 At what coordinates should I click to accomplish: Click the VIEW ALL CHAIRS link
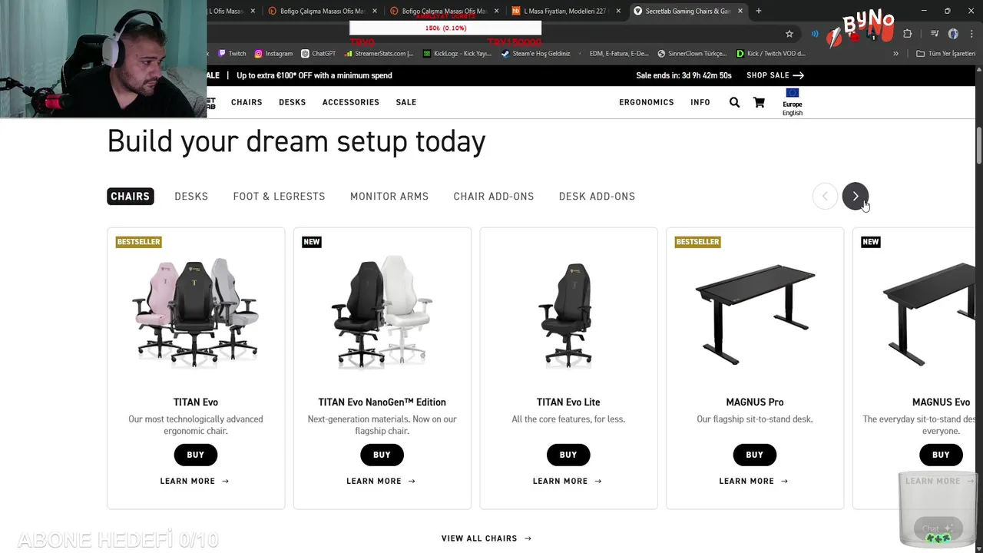point(486,538)
